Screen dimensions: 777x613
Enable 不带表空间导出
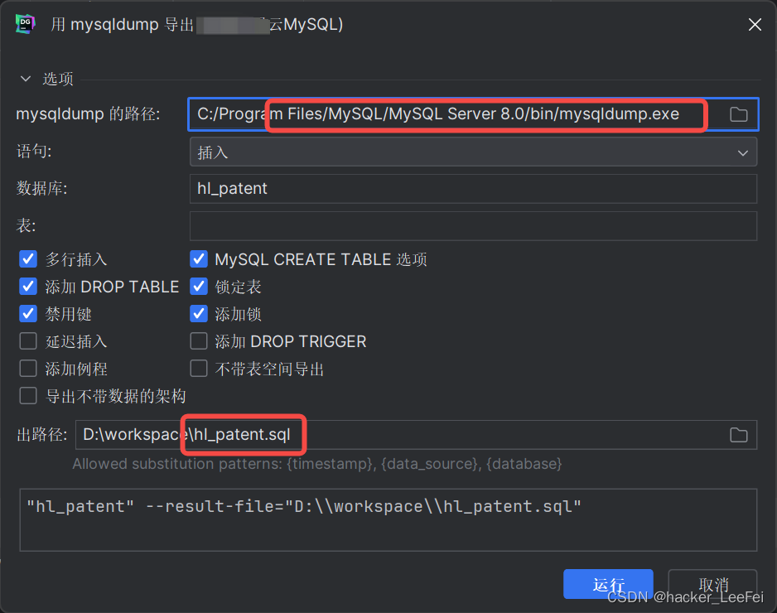199,368
